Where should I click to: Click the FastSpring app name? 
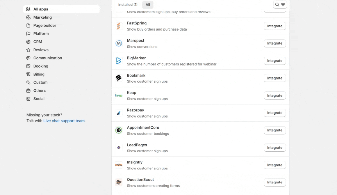pyautogui.click(x=137, y=23)
